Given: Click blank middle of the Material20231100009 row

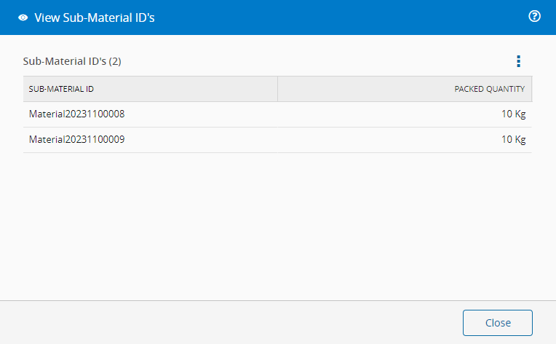Looking at the screenshot, I should [291, 140].
